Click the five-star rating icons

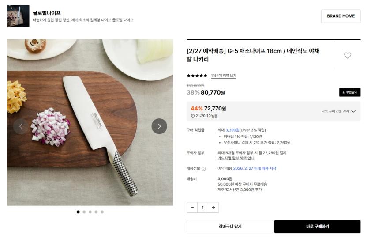[197, 76]
